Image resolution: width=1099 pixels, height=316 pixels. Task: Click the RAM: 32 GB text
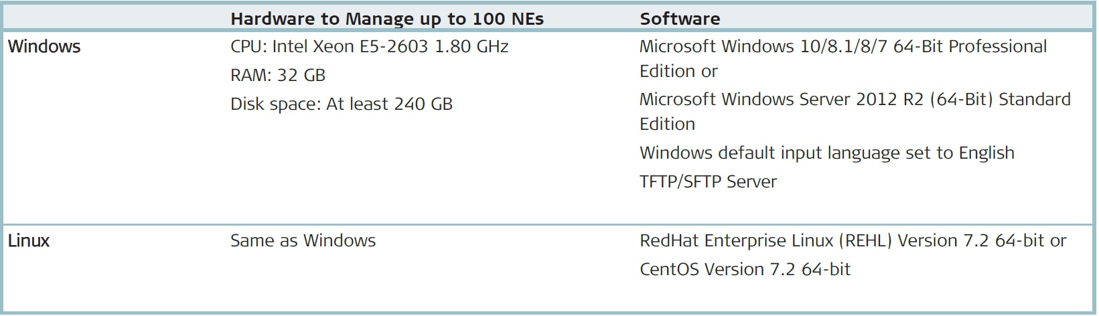pyautogui.click(x=278, y=75)
